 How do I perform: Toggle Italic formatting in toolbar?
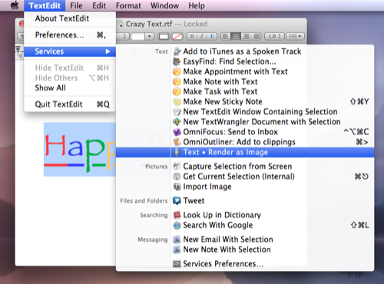point(202,36)
